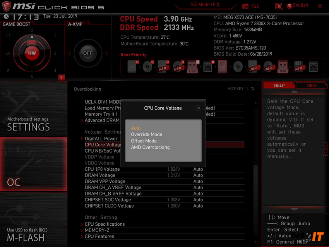Screen dimensions: 329x247
Task: Switch to the INFO tab
Action: pos(312,86)
